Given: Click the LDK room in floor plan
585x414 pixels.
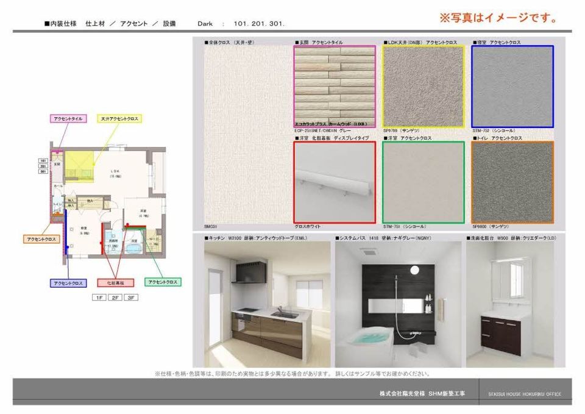Looking at the screenshot, I should click(x=116, y=174).
